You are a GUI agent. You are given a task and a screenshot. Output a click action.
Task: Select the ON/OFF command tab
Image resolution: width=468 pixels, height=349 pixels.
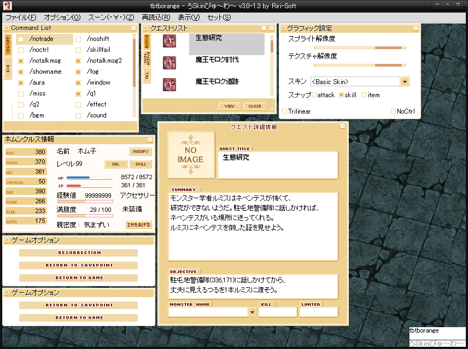(8, 45)
